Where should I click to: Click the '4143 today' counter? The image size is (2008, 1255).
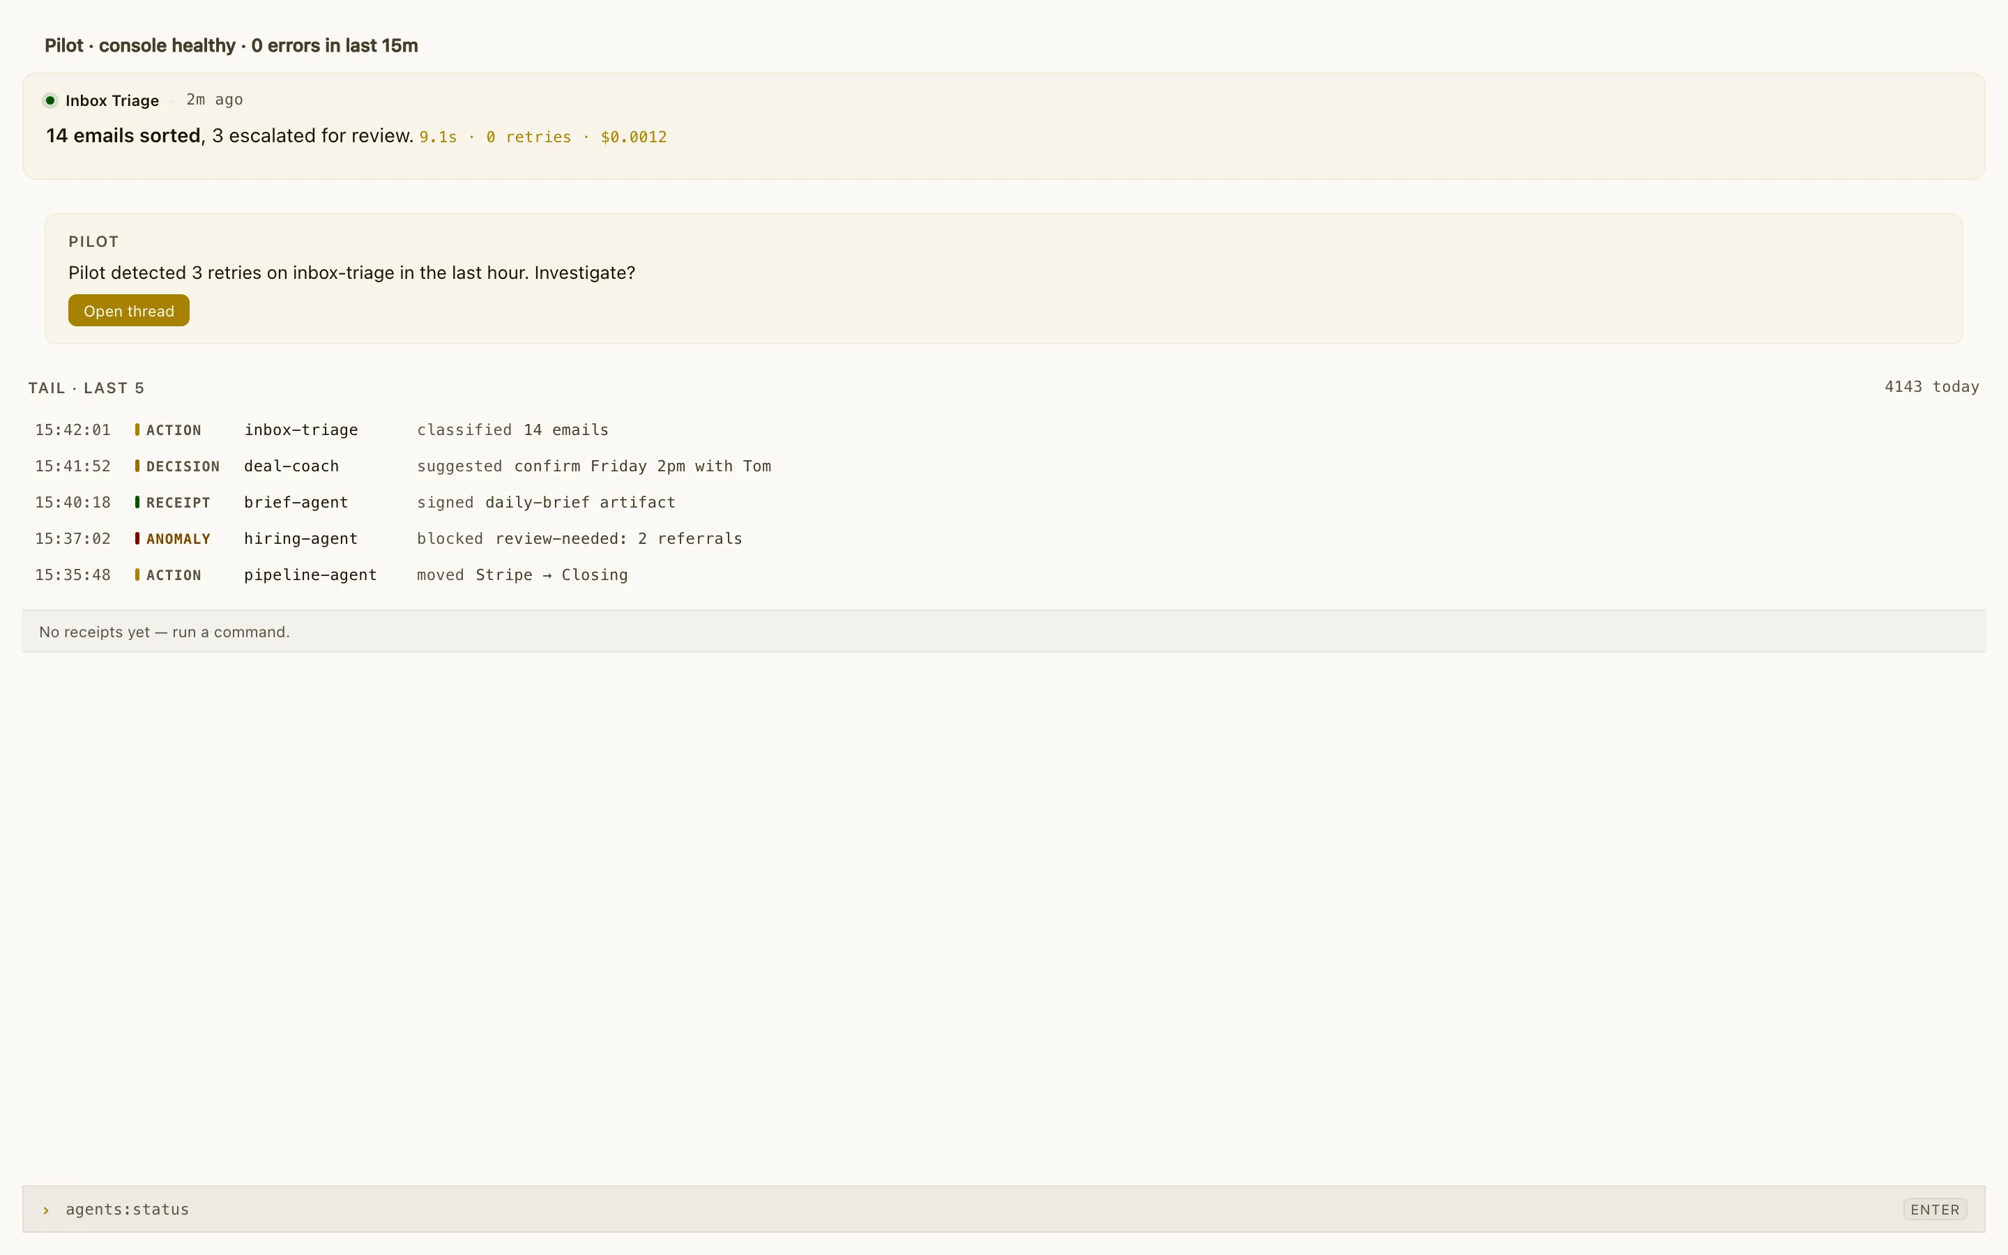pos(1932,387)
